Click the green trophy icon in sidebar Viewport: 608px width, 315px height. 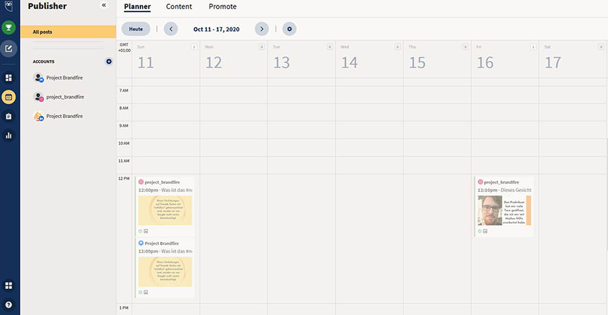tap(8, 28)
